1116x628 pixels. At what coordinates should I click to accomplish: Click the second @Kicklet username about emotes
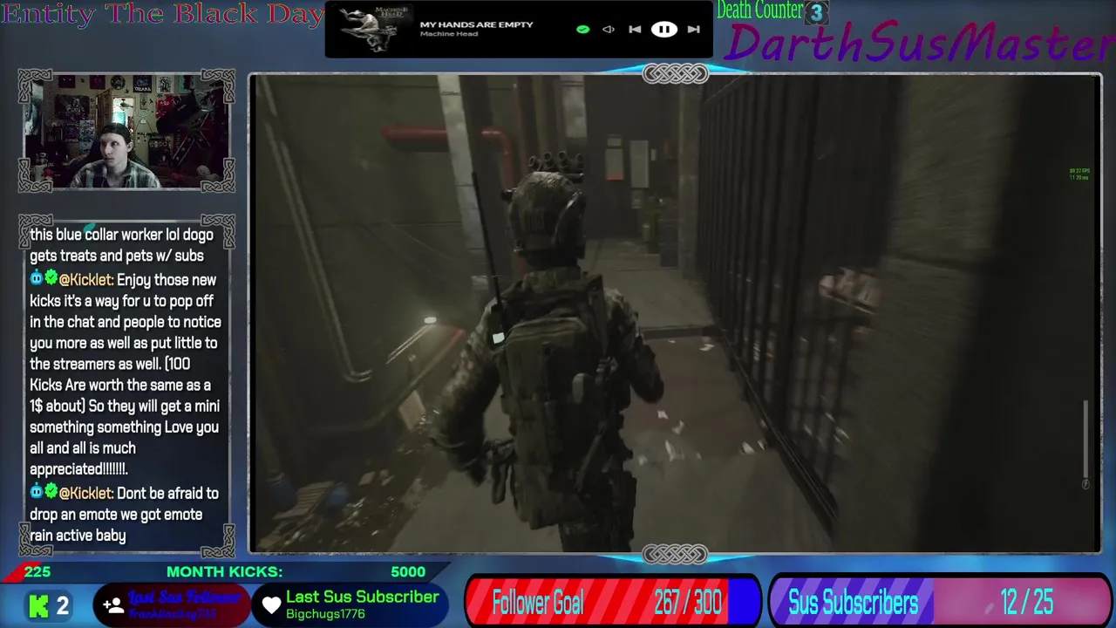pos(86,494)
